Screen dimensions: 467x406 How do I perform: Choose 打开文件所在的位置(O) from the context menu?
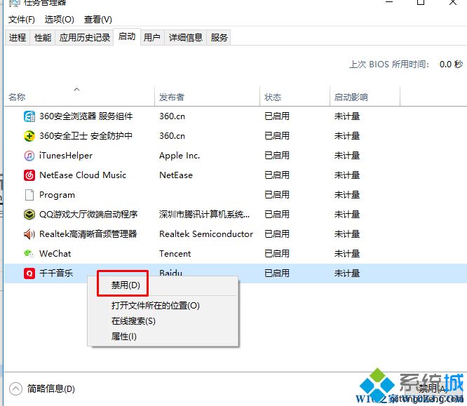click(x=155, y=306)
